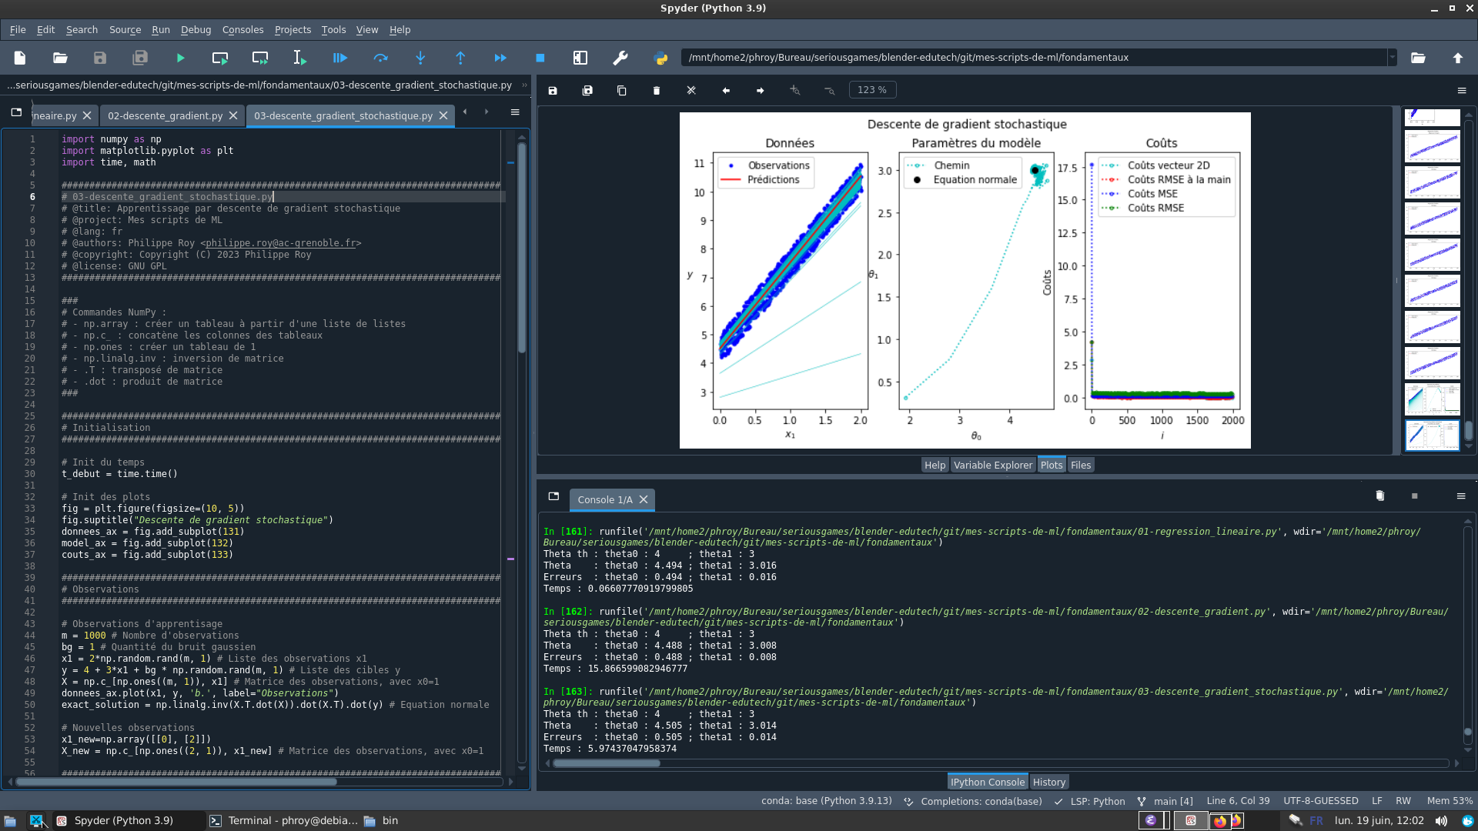Click the Files panel icon

tap(1080, 465)
